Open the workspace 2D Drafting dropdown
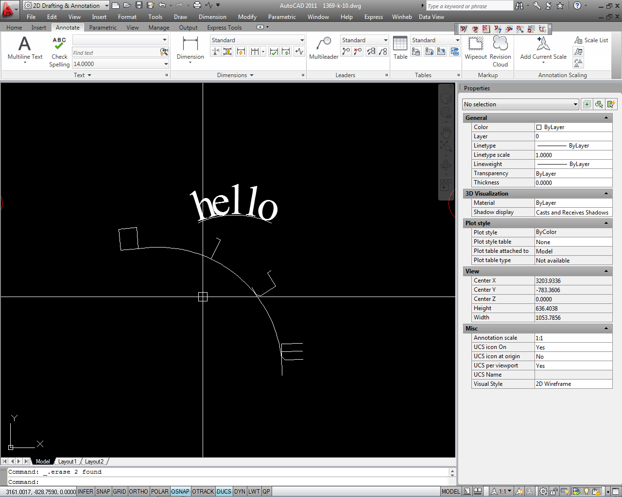 [67, 6]
